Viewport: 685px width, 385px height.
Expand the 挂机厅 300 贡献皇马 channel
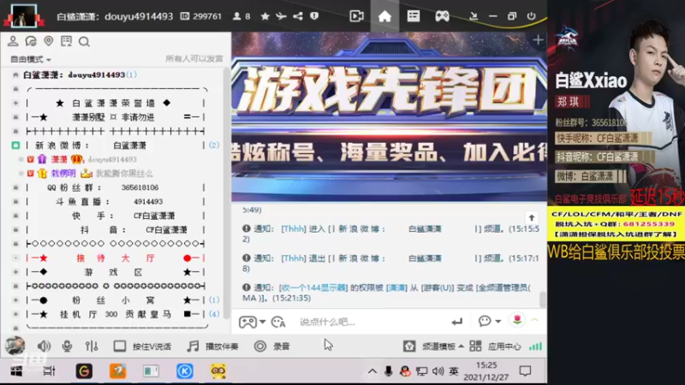pyautogui.click(x=15, y=314)
